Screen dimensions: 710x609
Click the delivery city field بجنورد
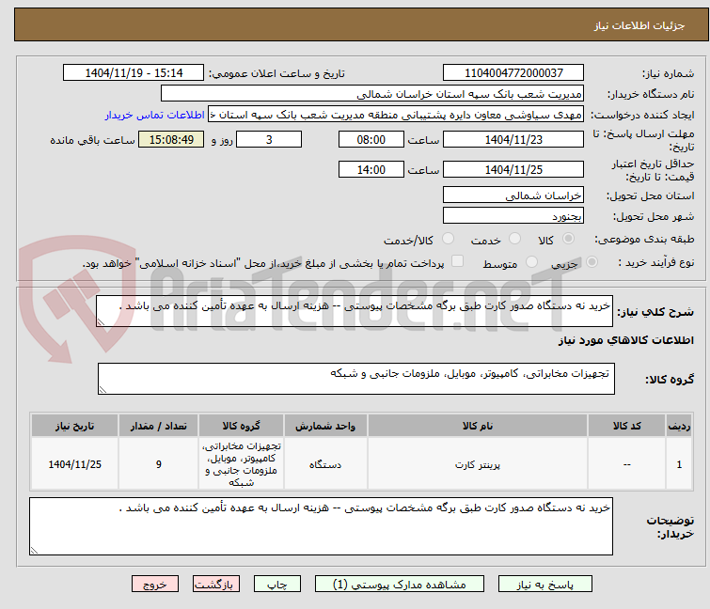tap(513, 215)
